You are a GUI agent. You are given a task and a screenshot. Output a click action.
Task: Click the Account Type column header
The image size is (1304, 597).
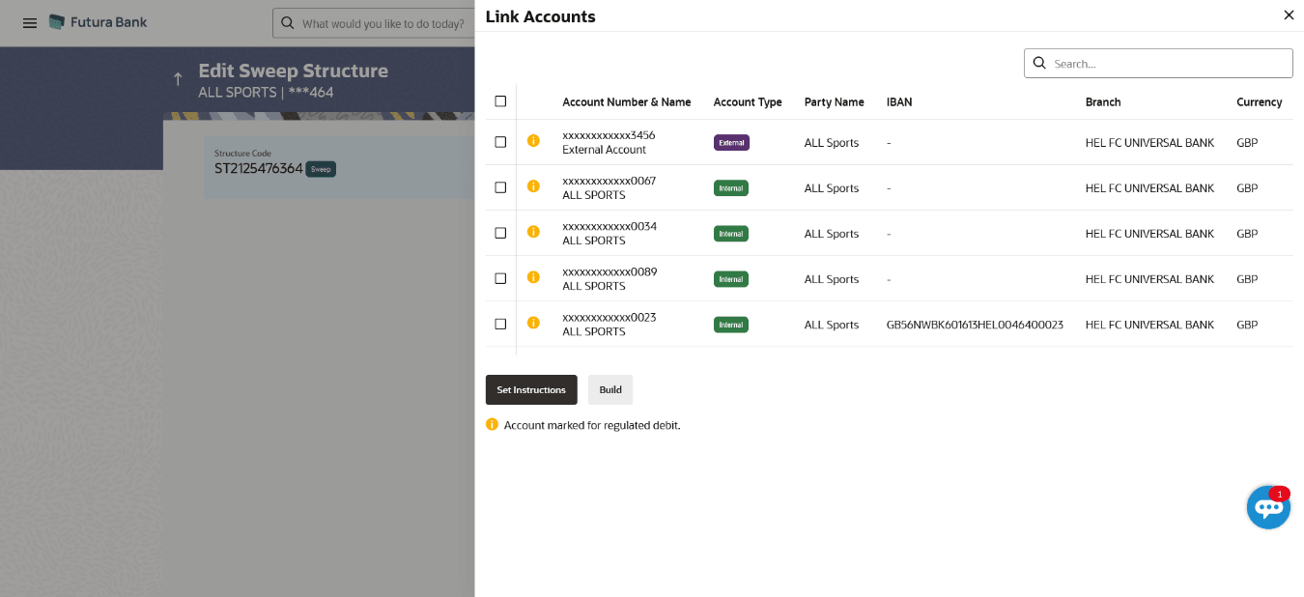coord(748,101)
